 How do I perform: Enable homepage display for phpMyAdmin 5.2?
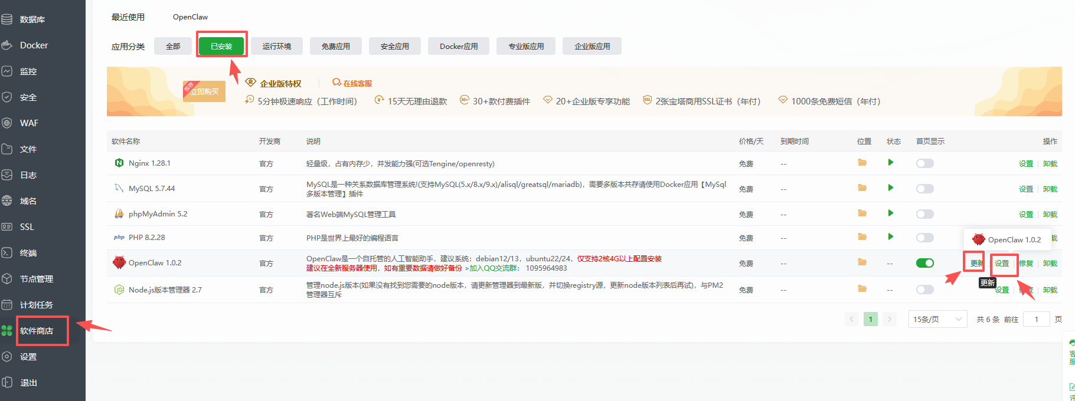point(924,214)
